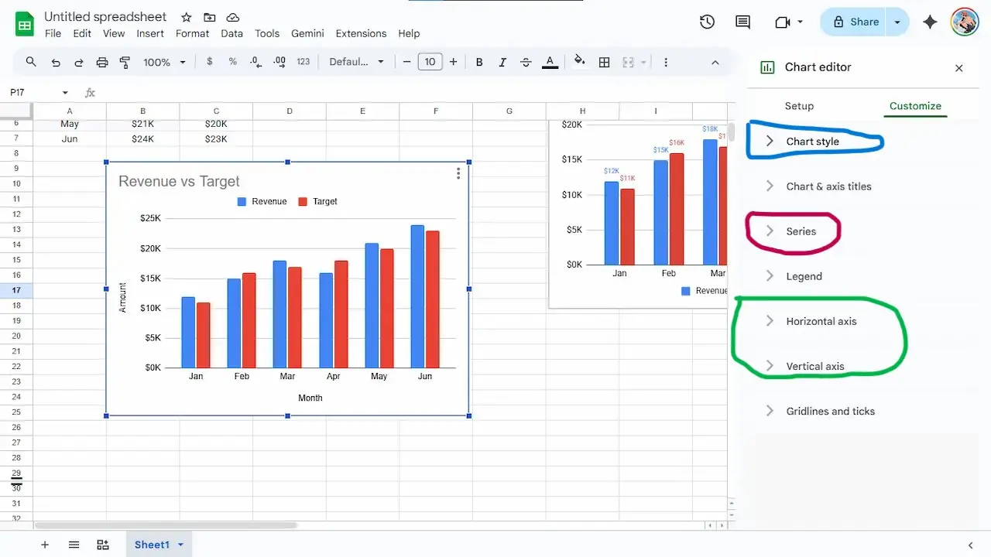This screenshot has width=991, height=557.
Task: Activate the paint format tool
Action: [125, 62]
